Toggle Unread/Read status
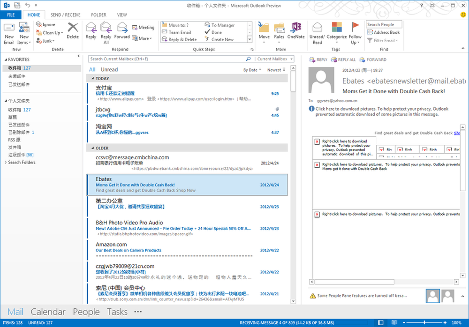469x327 pixels. point(317,33)
